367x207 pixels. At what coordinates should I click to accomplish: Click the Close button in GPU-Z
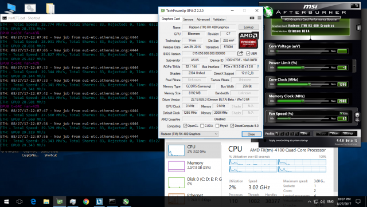[251, 134]
